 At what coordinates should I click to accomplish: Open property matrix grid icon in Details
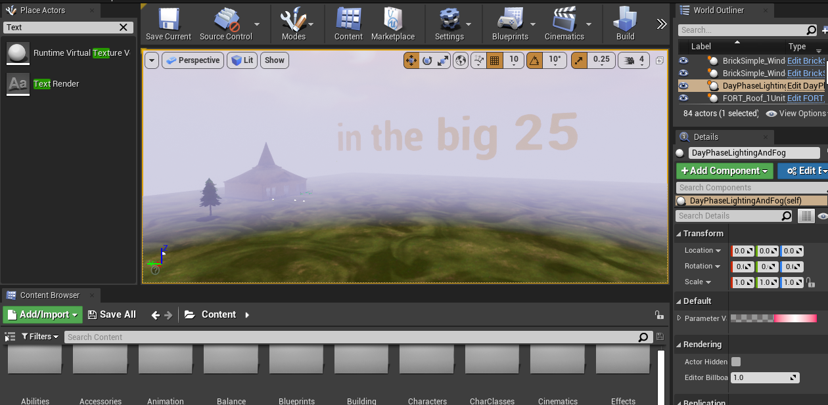tap(806, 216)
